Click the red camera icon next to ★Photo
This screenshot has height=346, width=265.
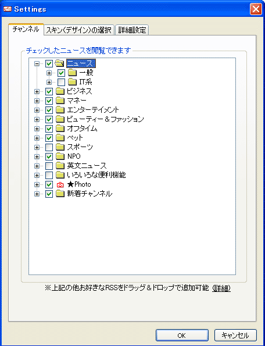pos(60,184)
